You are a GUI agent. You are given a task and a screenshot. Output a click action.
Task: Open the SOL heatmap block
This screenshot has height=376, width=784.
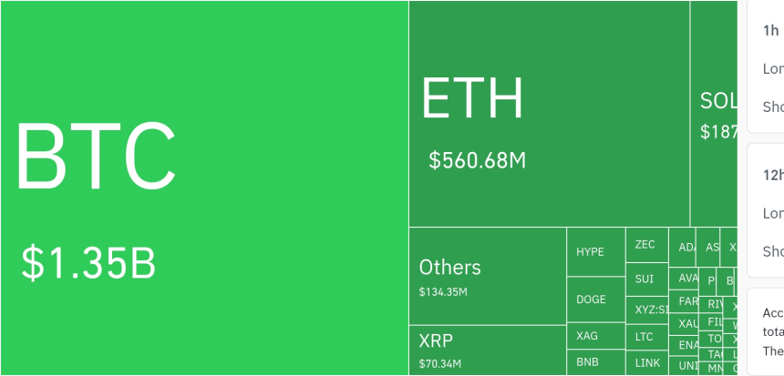(x=714, y=114)
